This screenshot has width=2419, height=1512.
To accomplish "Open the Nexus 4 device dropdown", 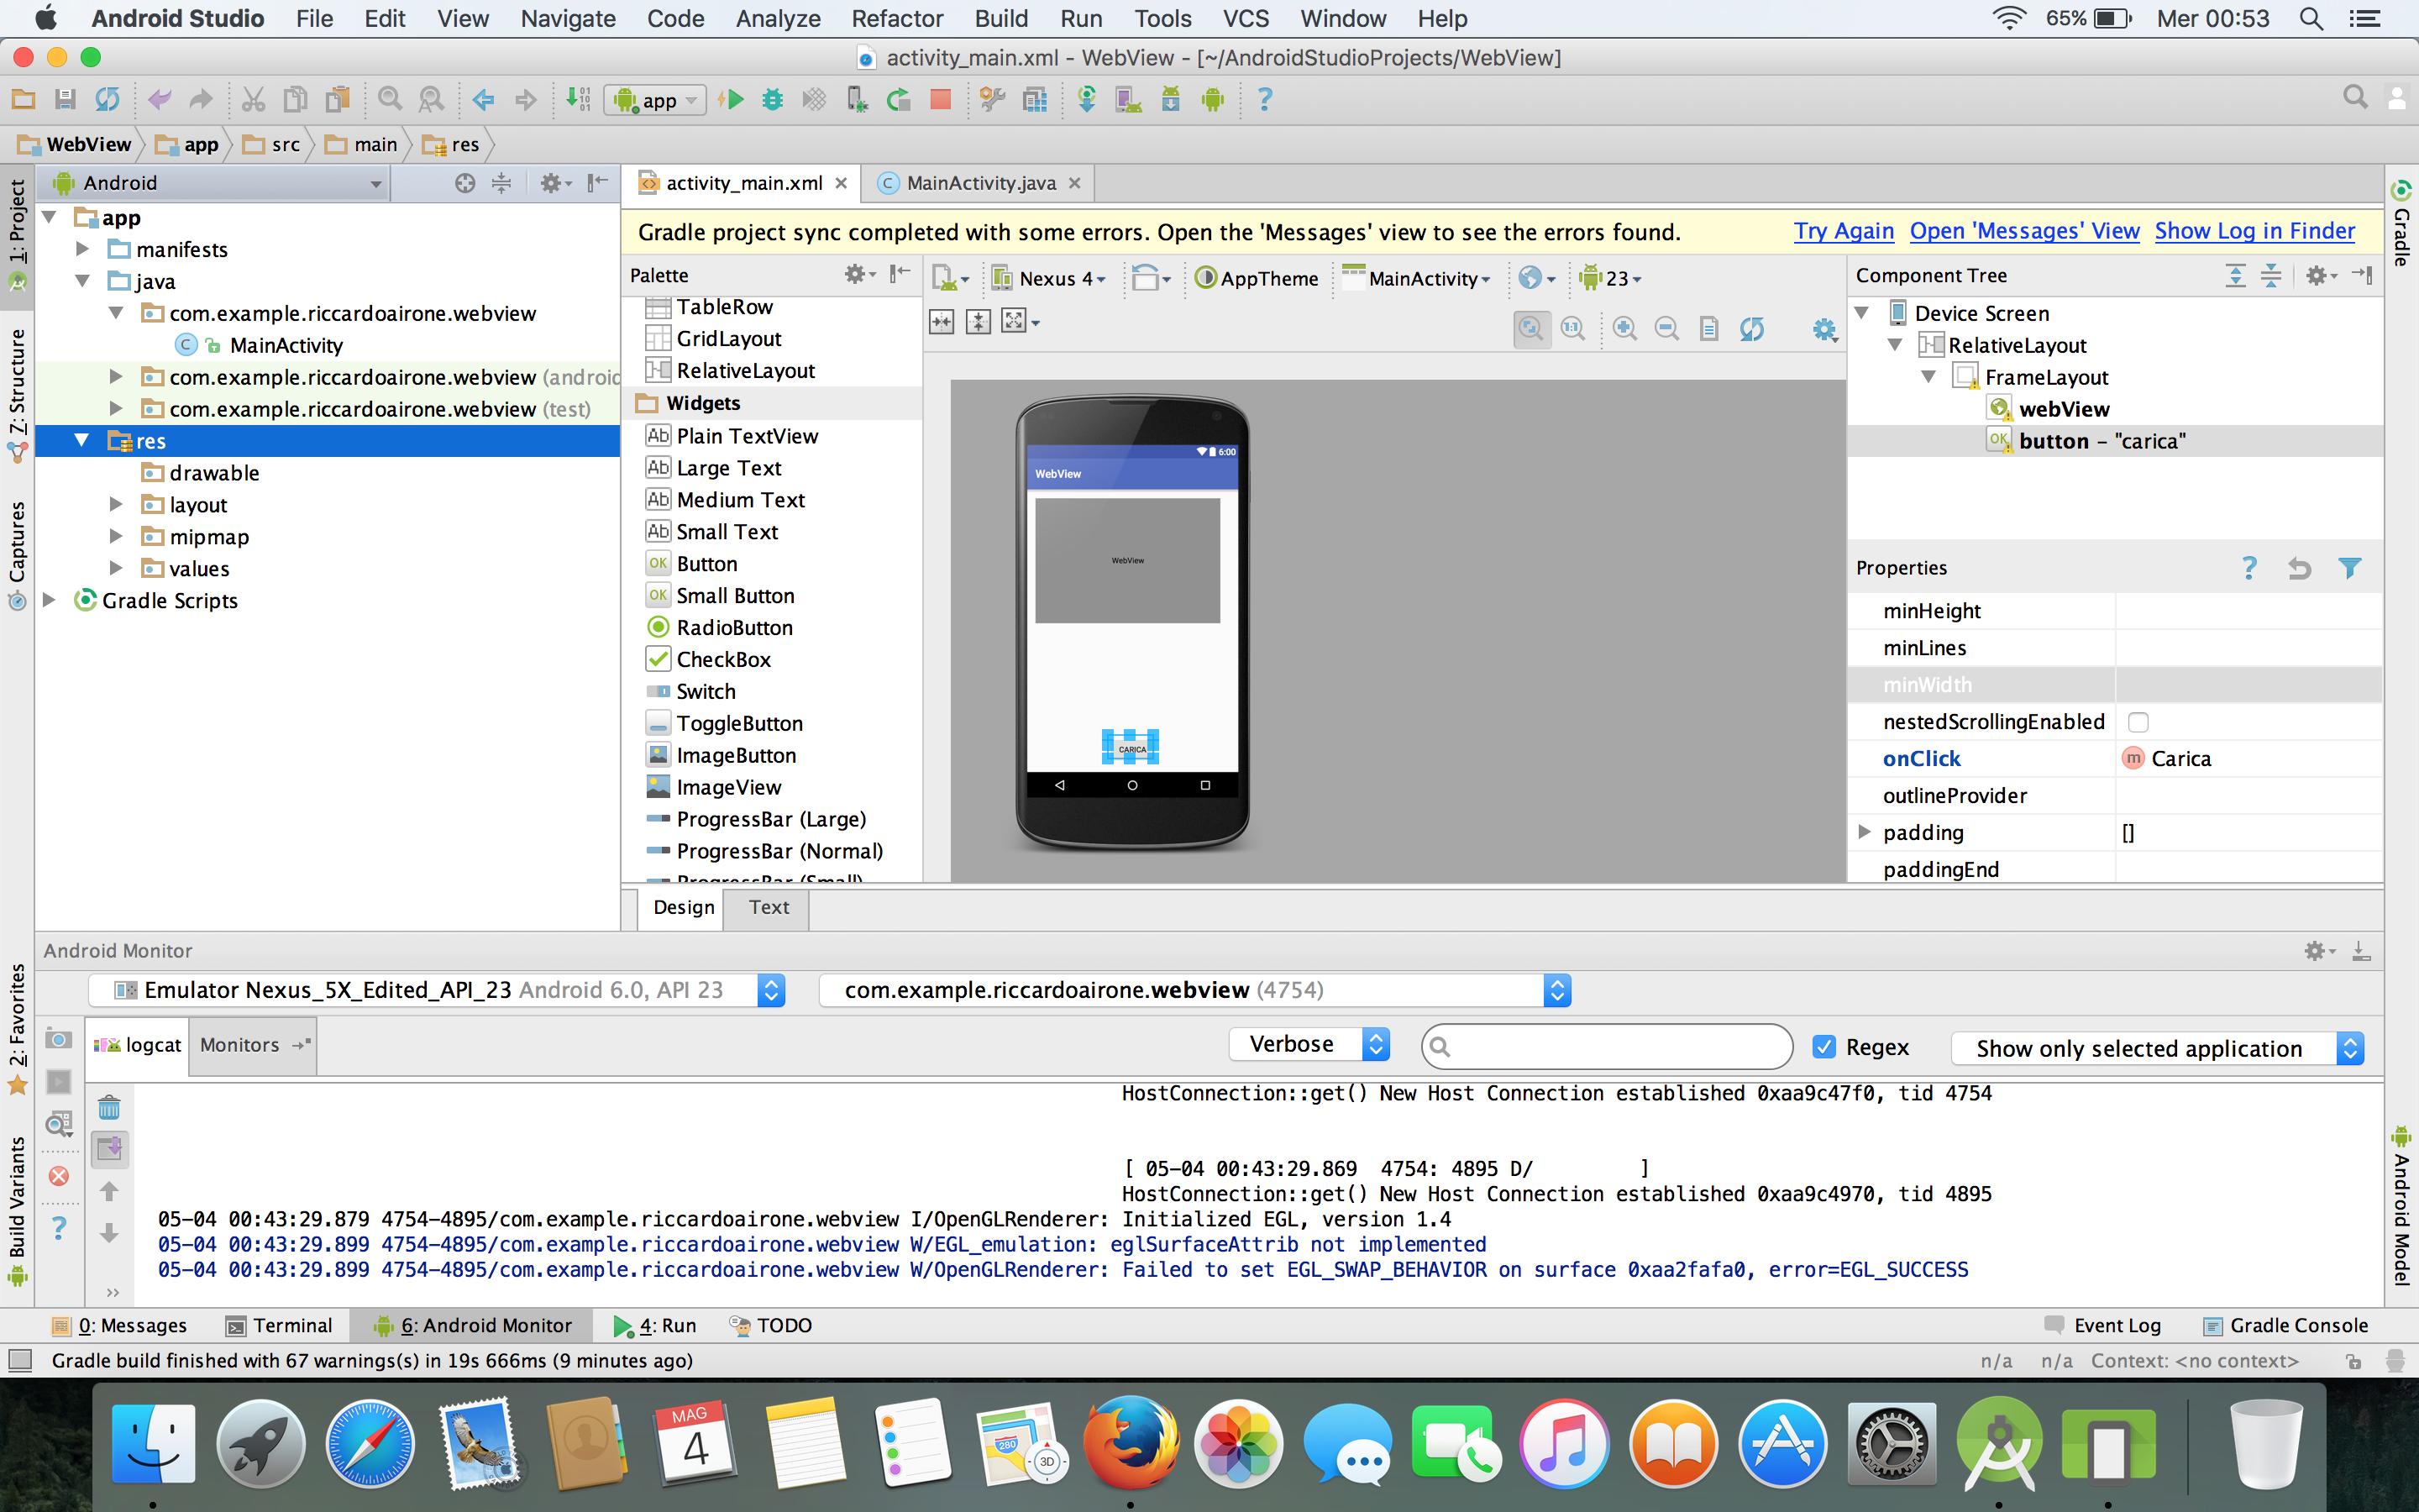I will click(x=1048, y=279).
